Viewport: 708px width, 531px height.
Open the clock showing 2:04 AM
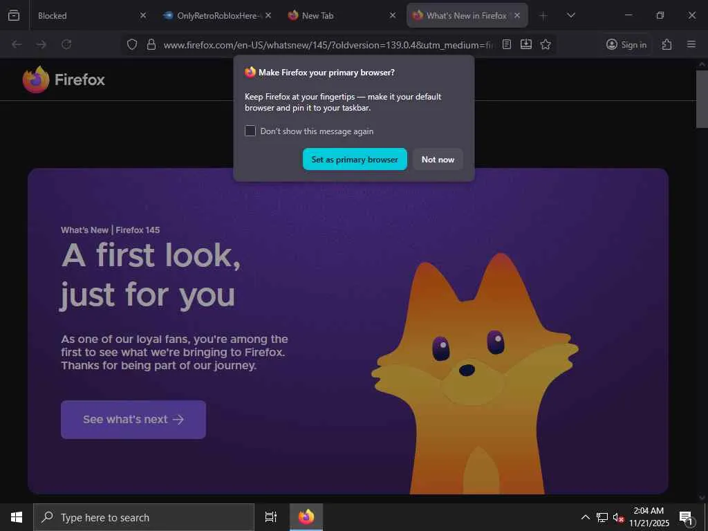click(x=649, y=517)
